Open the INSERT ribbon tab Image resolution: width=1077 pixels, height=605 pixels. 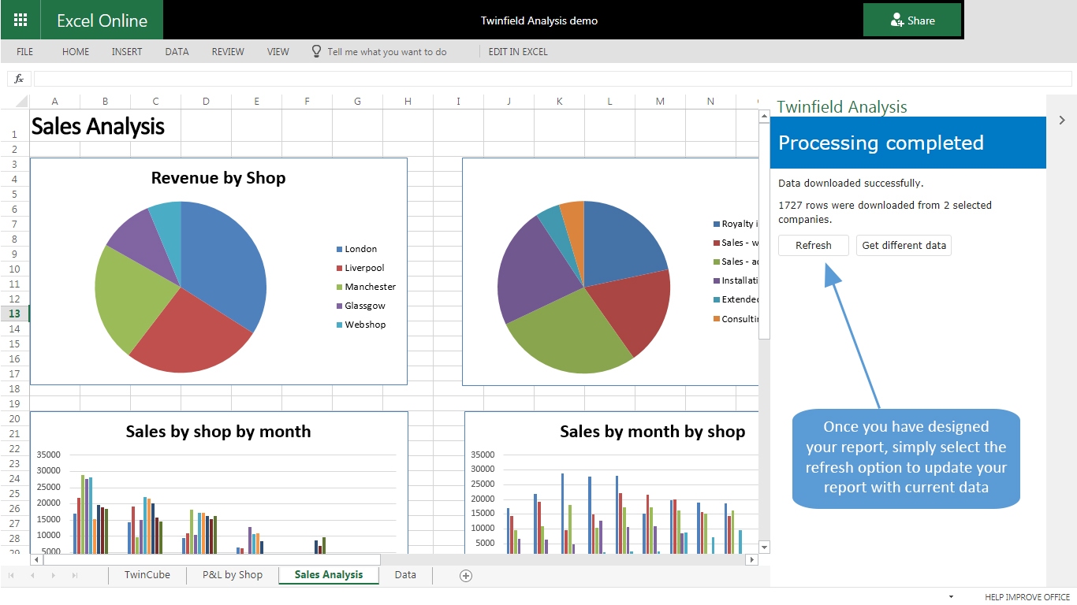(127, 52)
